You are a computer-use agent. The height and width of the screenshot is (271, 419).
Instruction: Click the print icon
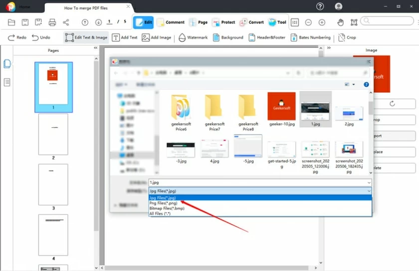tap(52, 22)
